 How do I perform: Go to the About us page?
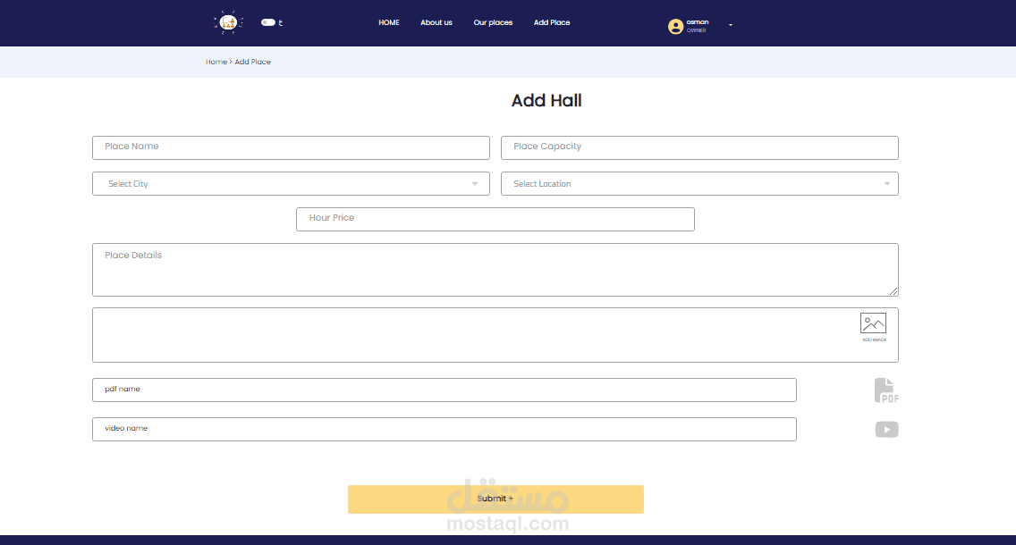pos(436,22)
